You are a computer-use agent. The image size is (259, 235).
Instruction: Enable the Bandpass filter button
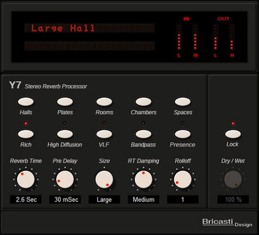click(x=143, y=134)
